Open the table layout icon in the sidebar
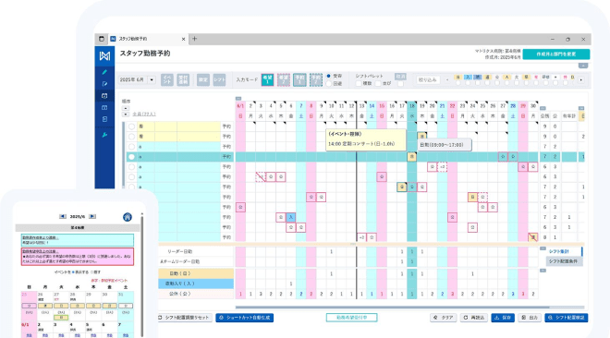 coord(104,108)
